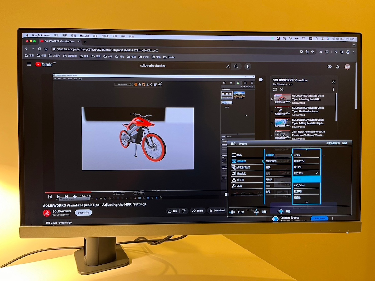This screenshot has height=281, width=375.
Task: Select sRGB color mode in OSD
Action: [x=306, y=155]
